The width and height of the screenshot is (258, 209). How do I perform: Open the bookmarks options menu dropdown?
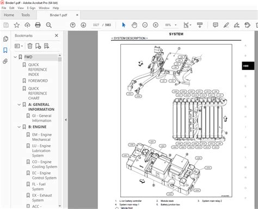coord(19,46)
